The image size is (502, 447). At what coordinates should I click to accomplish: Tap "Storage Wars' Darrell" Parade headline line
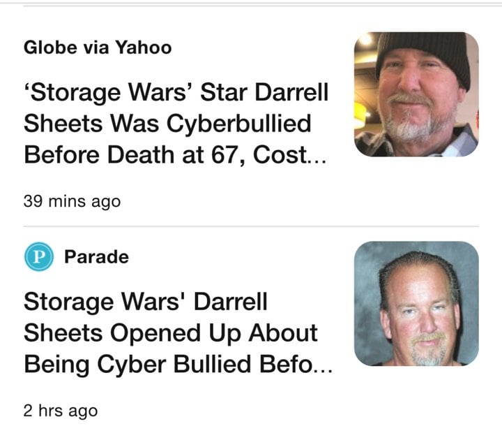click(145, 302)
